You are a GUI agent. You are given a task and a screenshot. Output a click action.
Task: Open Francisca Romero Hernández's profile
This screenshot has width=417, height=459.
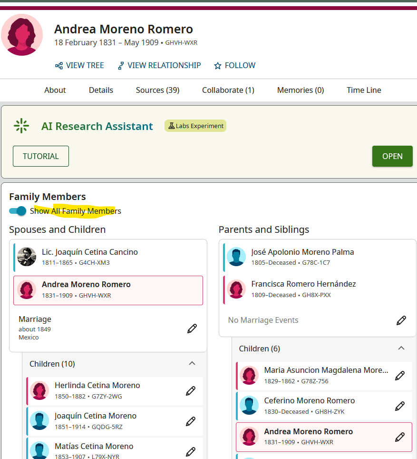[303, 284]
